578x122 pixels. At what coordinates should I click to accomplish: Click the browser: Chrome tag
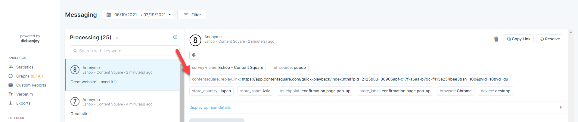[456, 91]
